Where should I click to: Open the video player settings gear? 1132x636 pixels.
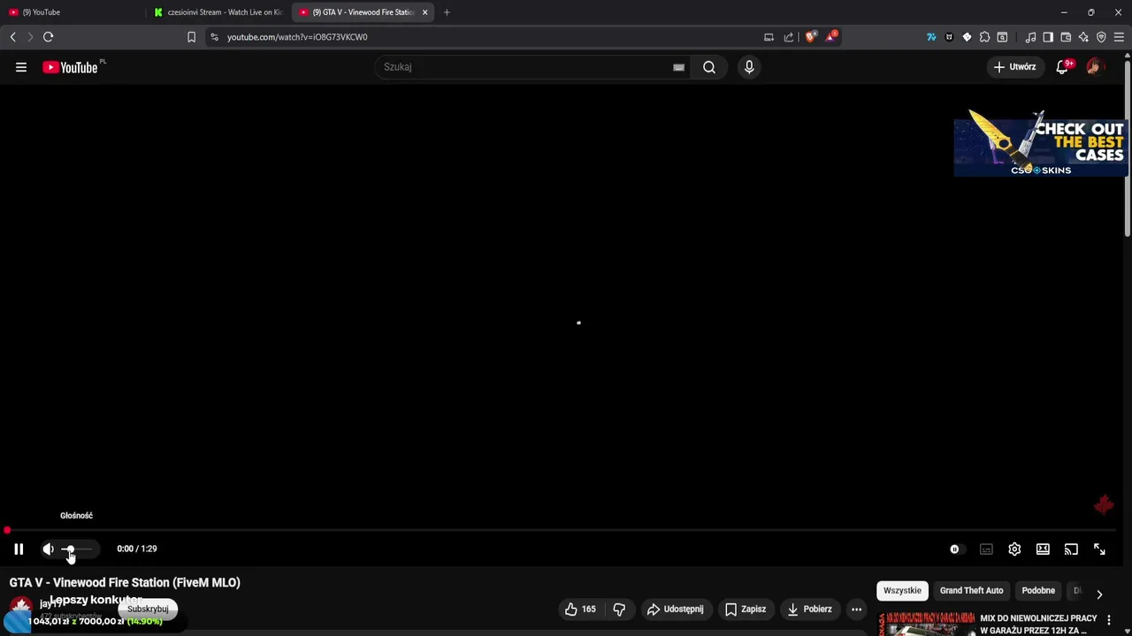pyautogui.click(x=1014, y=549)
